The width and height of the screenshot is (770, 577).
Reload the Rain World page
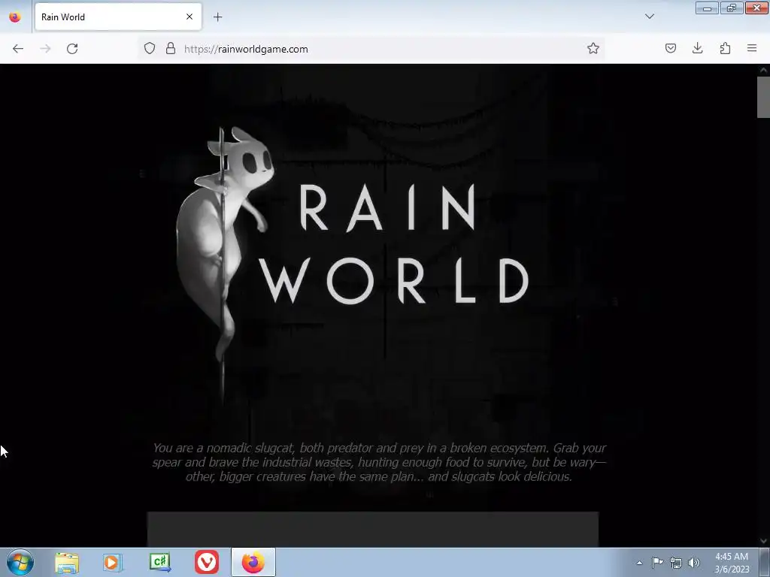(72, 49)
